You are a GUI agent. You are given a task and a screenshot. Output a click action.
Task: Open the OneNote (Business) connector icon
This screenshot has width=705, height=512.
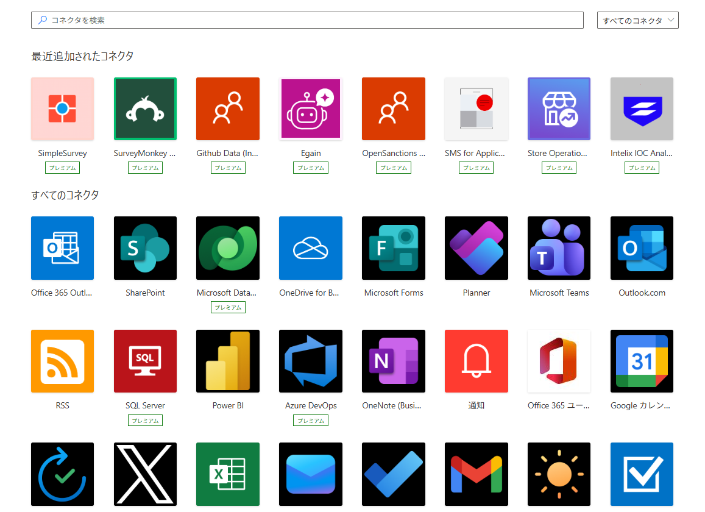coord(394,361)
